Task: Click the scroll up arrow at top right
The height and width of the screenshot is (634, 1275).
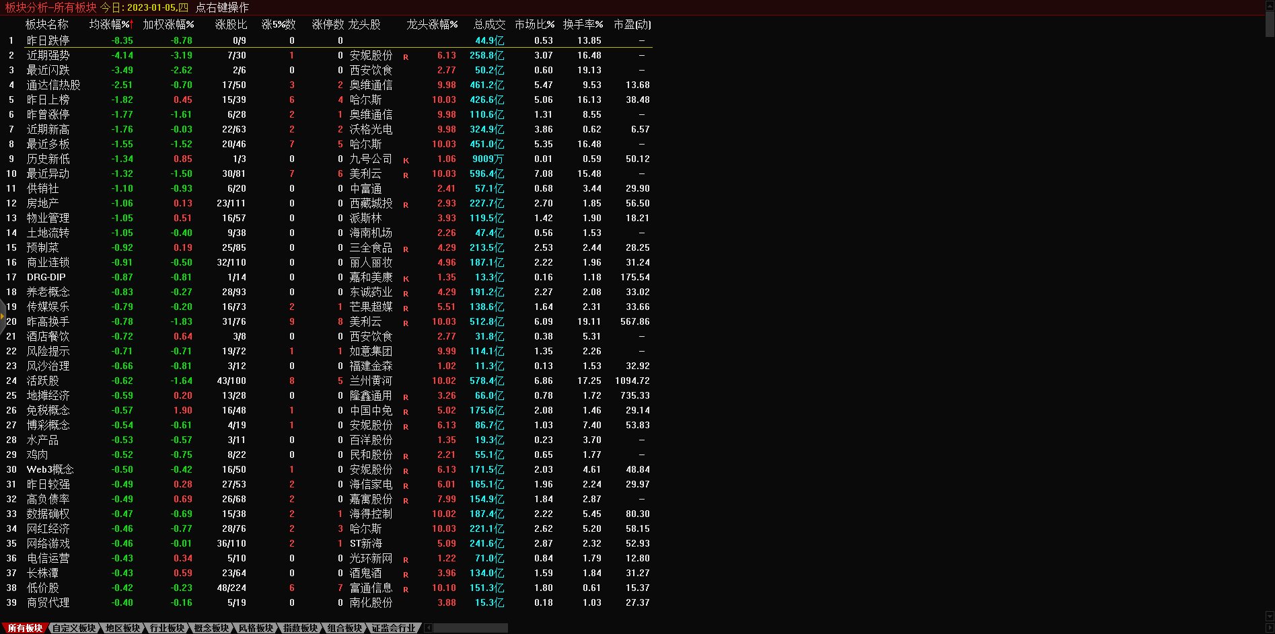Action: 1270,5
